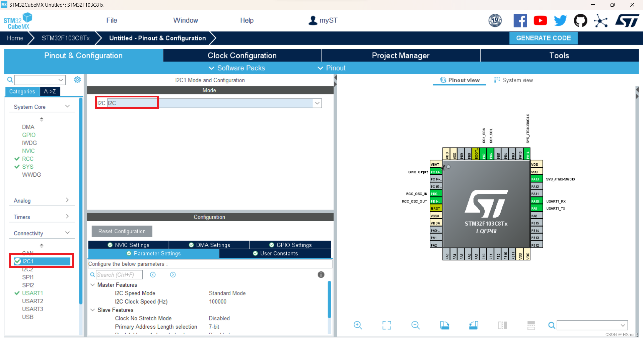Screen dimensions: 643x340
Task: Click Reset Configuration button
Action: click(122, 231)
